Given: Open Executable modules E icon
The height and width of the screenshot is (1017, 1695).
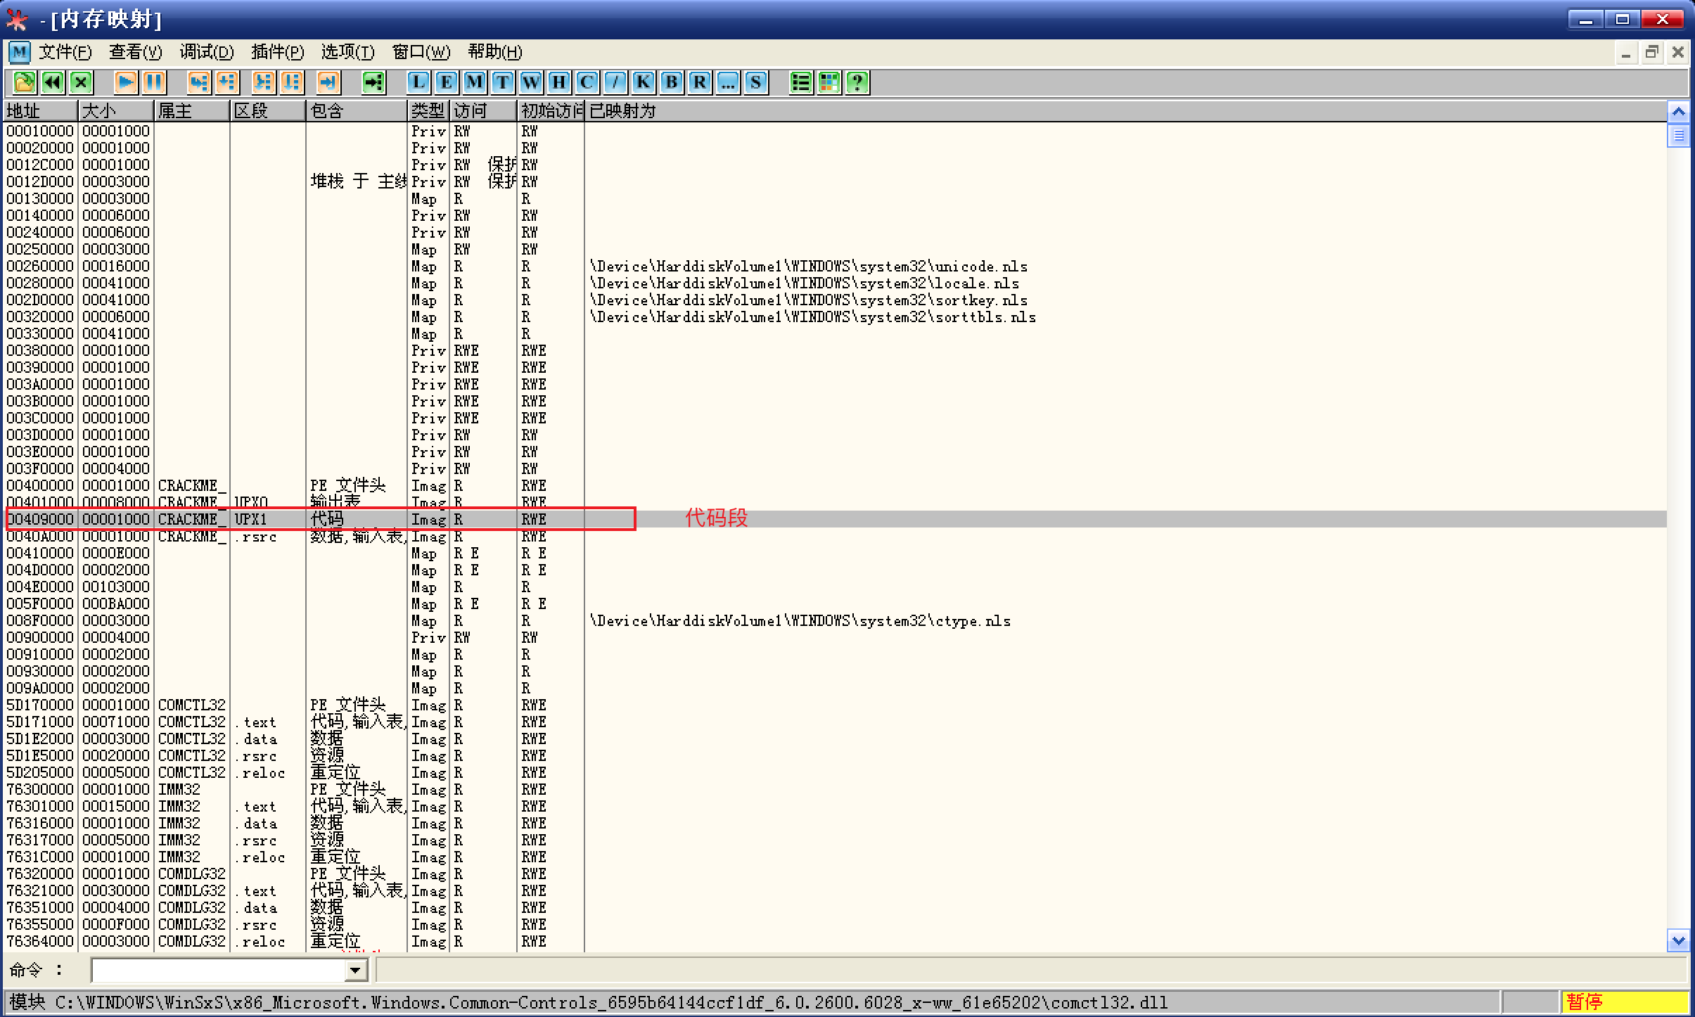Looking at the screenshot, I should [x=447, y=83].
